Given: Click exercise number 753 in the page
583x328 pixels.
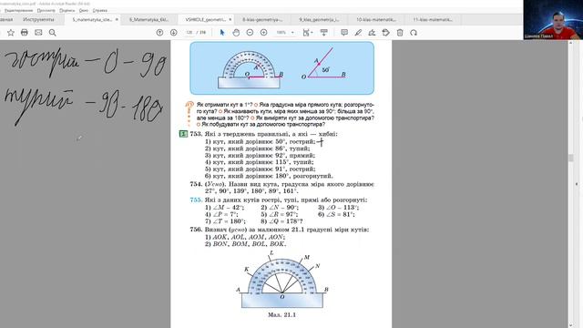Looking at the screenshot, I should tap(196, 134).
